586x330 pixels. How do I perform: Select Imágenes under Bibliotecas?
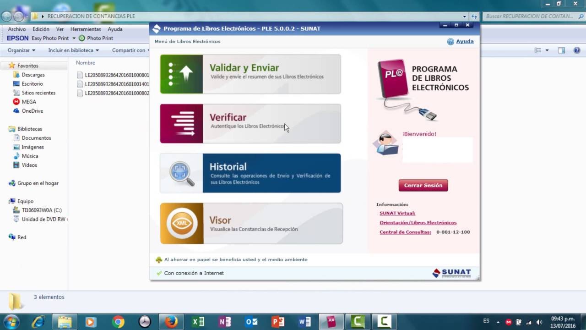click(x=33, y=147)
